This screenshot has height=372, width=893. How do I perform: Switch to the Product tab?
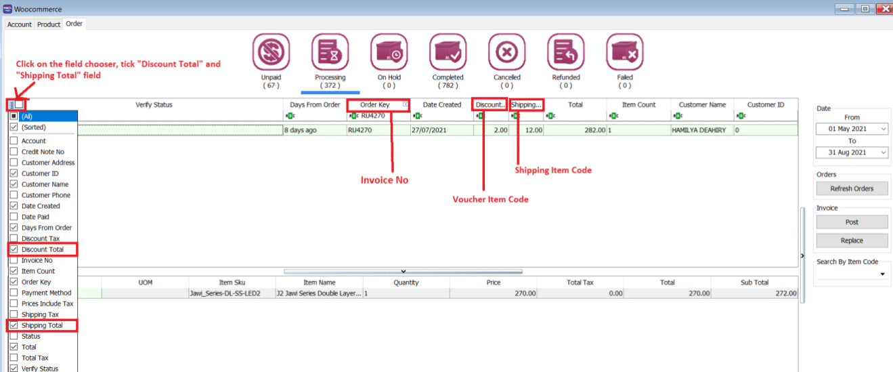49,24
